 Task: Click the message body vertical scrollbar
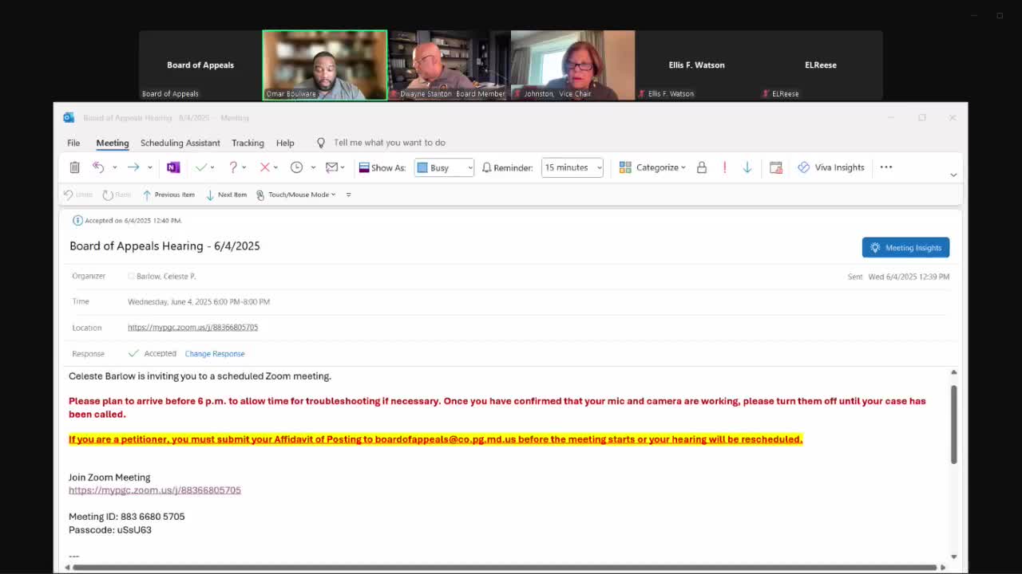tap(953, 423)
